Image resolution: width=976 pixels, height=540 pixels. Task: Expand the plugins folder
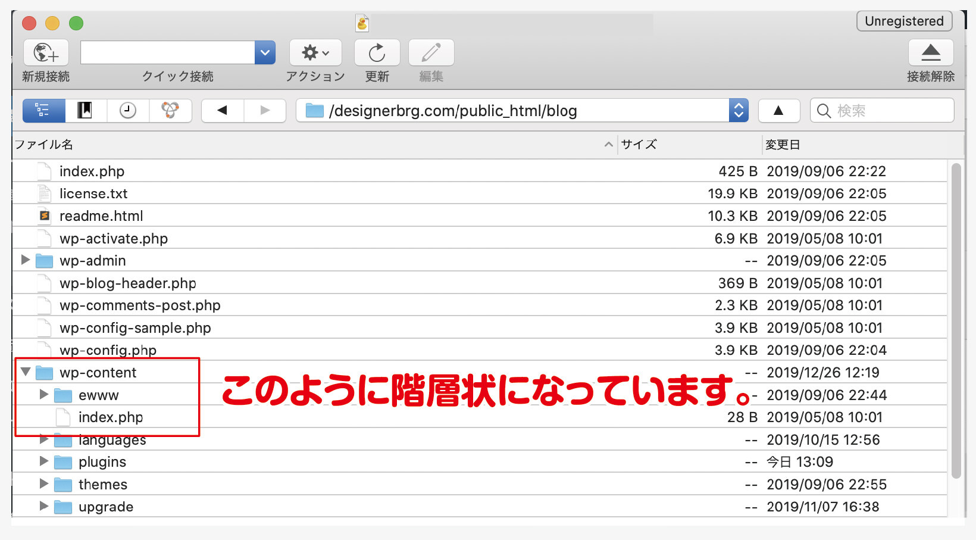tap(44, 461)
